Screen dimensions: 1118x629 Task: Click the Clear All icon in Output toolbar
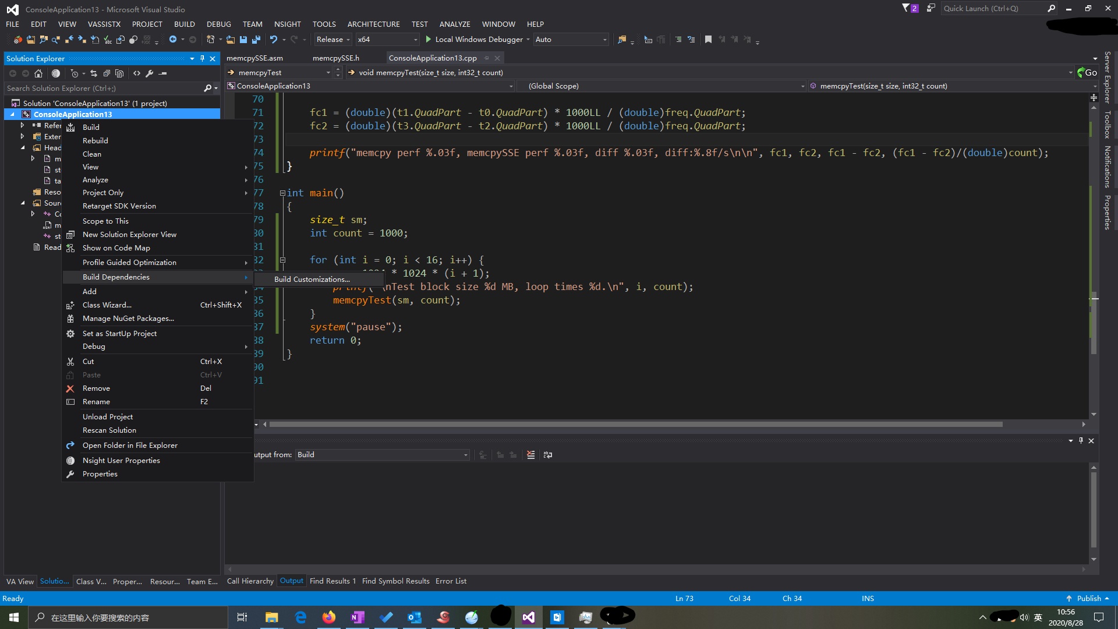point(530,455)
